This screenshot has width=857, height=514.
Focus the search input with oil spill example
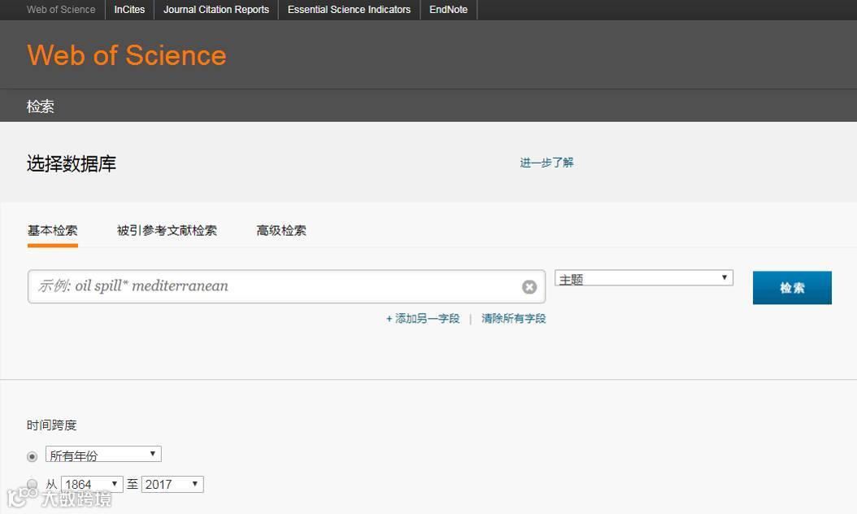286,286
